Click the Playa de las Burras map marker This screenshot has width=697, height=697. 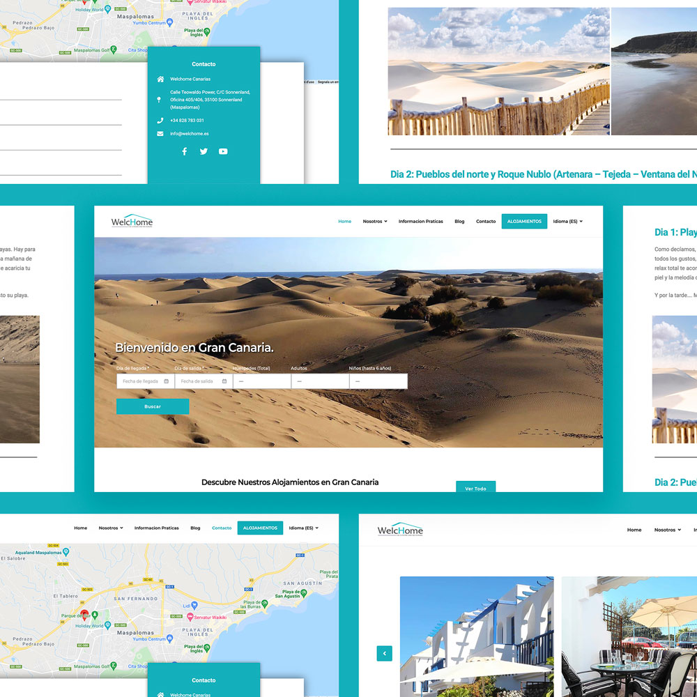coord(264,604)
